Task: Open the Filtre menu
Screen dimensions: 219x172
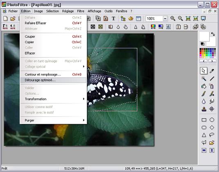Action: click(x=81, y=11)
